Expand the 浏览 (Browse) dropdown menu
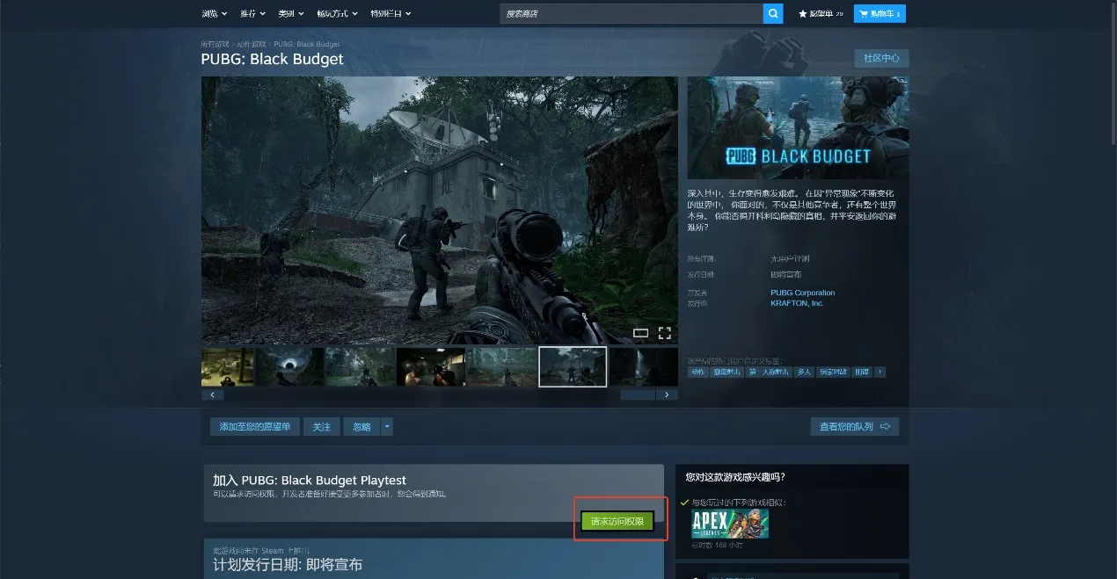Screen dimensions: 1117x579 pyautogui.click(x=214, y=14)
